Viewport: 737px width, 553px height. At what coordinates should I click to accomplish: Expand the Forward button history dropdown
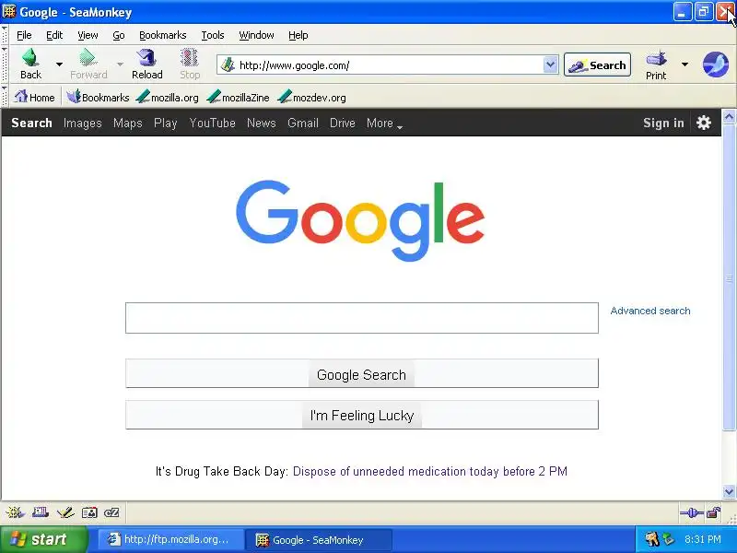point(120,64)
